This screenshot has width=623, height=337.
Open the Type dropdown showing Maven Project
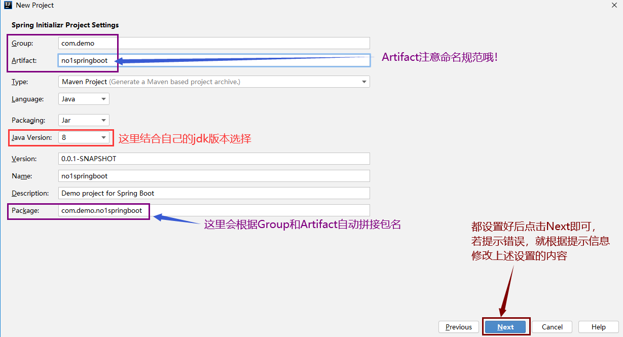click(x=214, y=82)
